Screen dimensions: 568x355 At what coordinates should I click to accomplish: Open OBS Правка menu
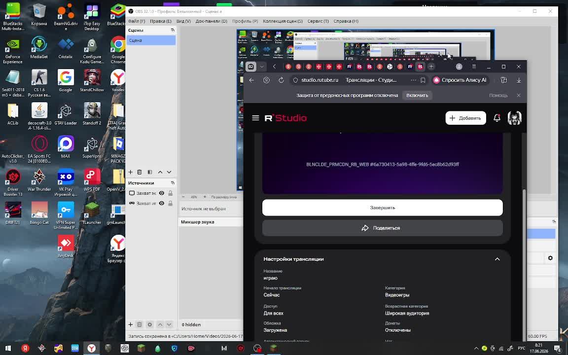pos(160,21)
